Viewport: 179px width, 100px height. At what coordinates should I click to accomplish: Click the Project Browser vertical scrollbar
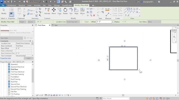[x=33, y=76]
